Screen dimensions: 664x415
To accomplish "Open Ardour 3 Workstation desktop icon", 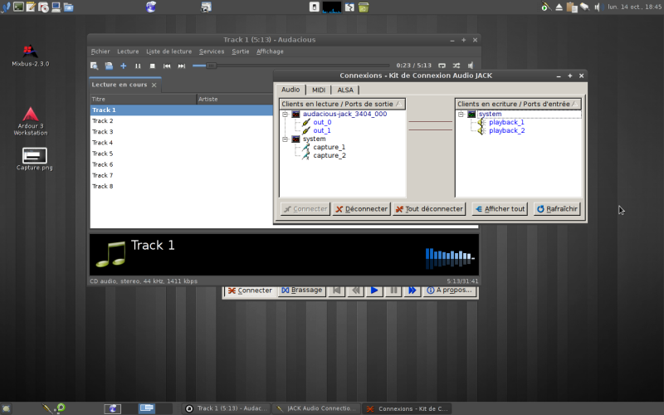I will coord(30,121).
